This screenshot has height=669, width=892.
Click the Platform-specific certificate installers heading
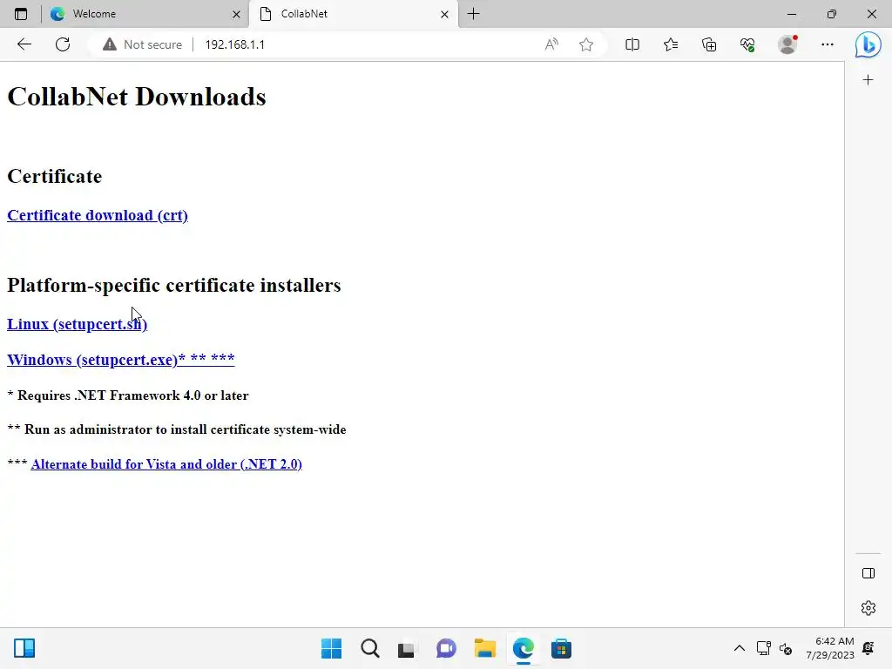[x=174, y=285]
